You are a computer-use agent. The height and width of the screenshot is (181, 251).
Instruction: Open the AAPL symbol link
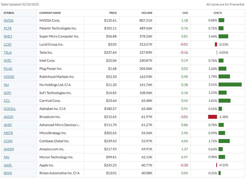(x=8, y=165)
